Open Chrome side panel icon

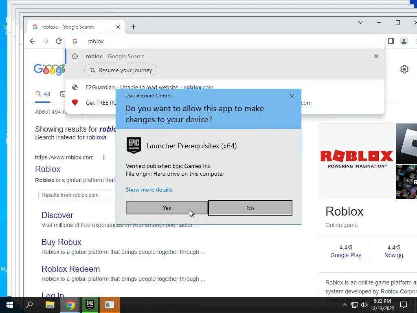click(391, 41)
